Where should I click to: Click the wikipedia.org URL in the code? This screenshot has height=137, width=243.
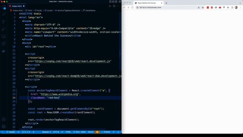[x=59, y=94]
